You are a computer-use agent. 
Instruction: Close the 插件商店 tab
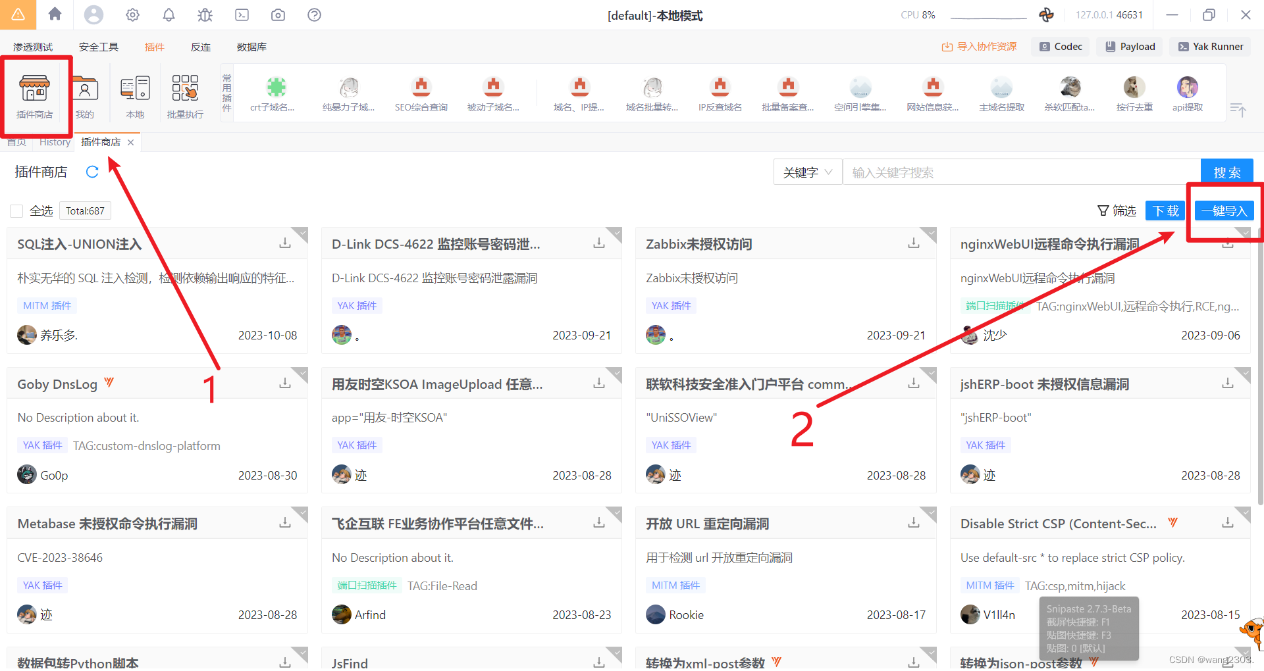(131, 142)
